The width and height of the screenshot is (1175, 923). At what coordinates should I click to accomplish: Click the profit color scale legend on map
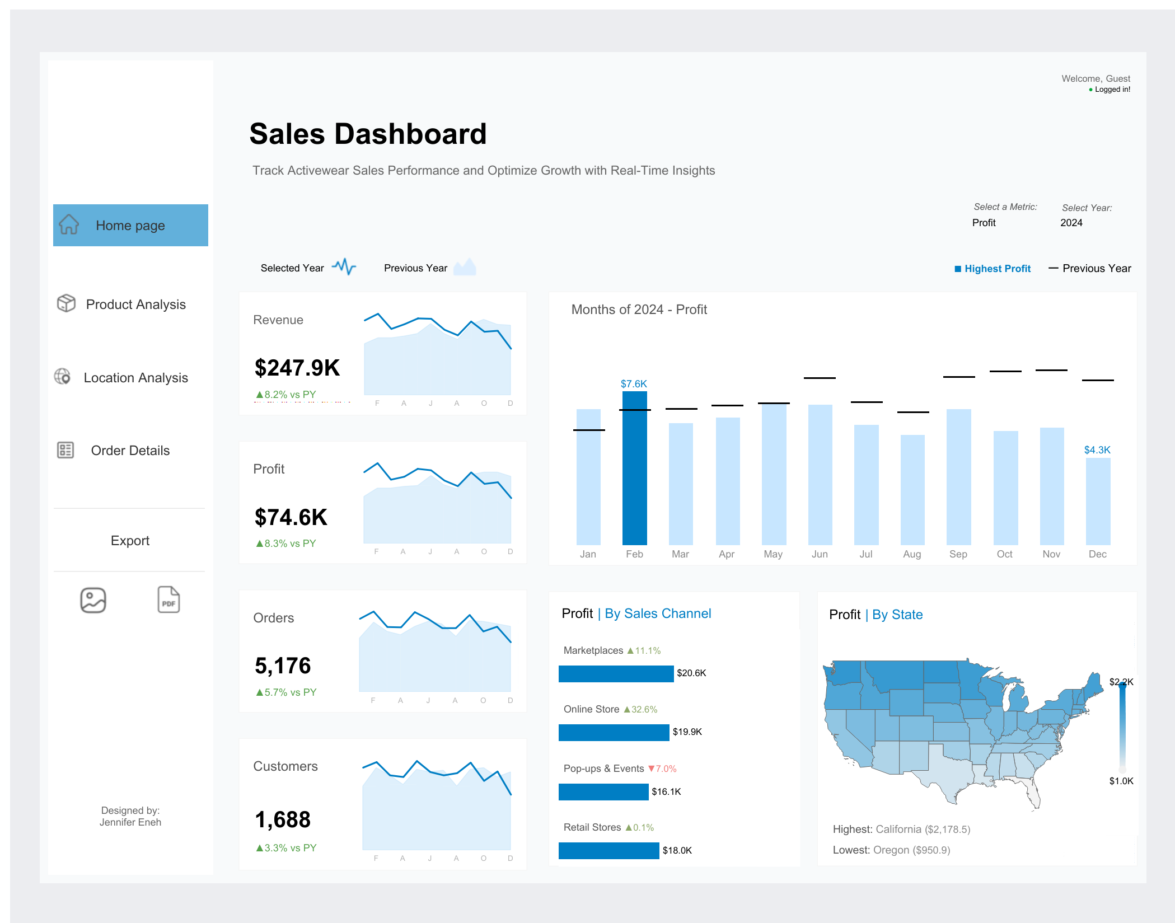point(1122,728)
